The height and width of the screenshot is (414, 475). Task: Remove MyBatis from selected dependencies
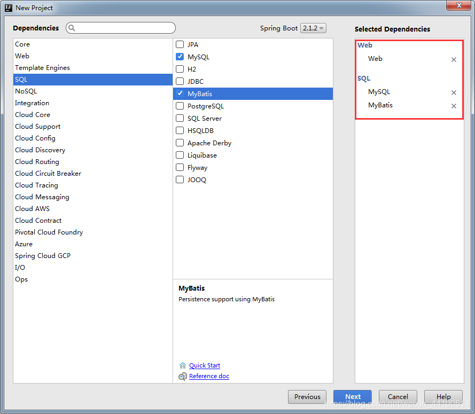(x=454, y=106)
